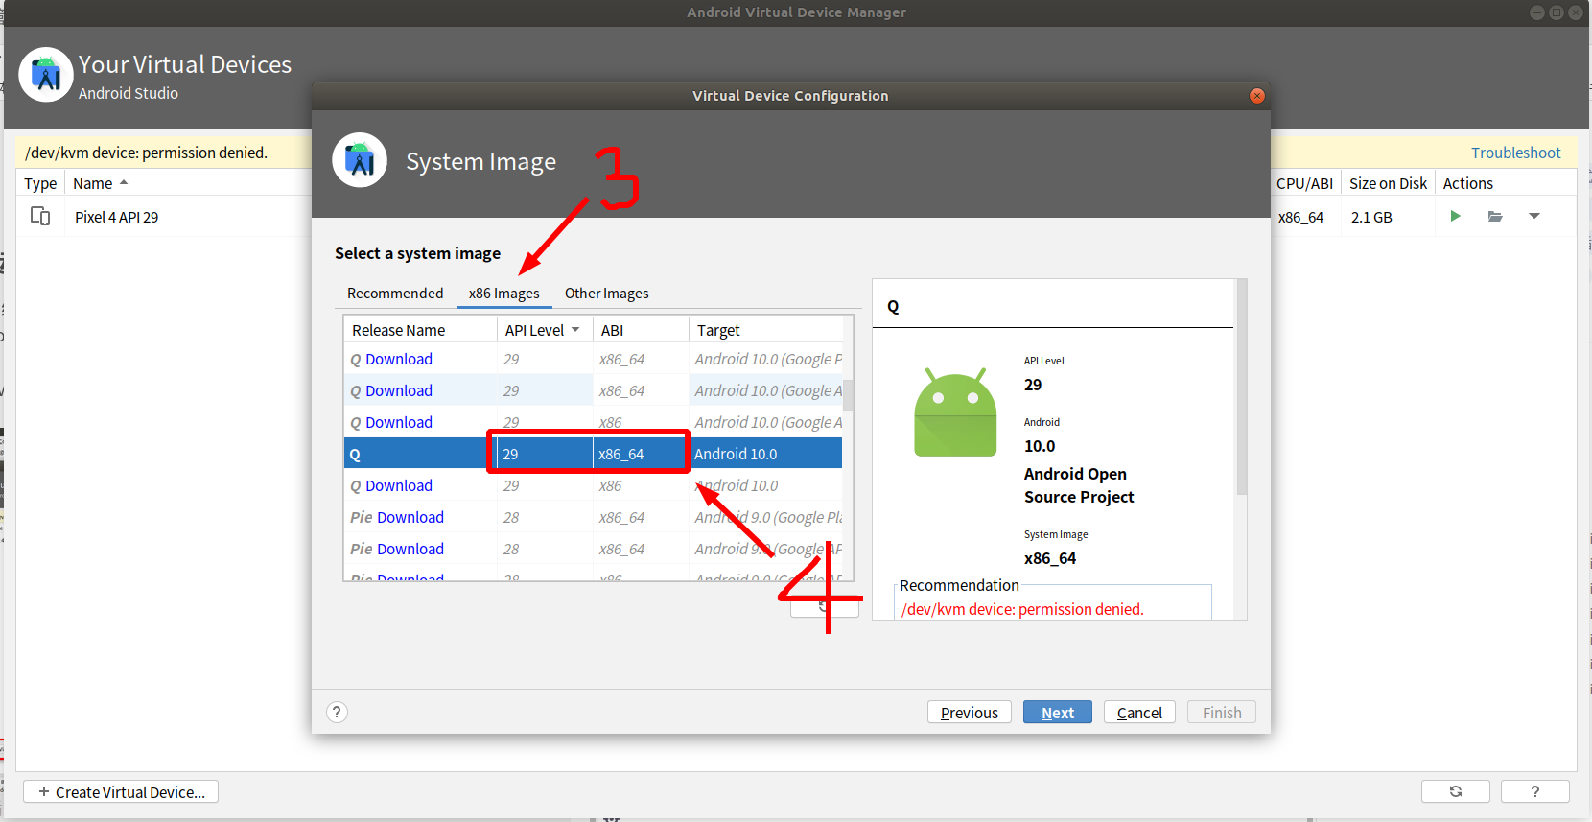Maximize the Android Virtual Device Manager window

pyautogui.click(x=1557, y=12)
